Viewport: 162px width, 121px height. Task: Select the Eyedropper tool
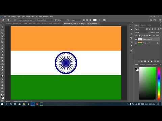[2, 45]
